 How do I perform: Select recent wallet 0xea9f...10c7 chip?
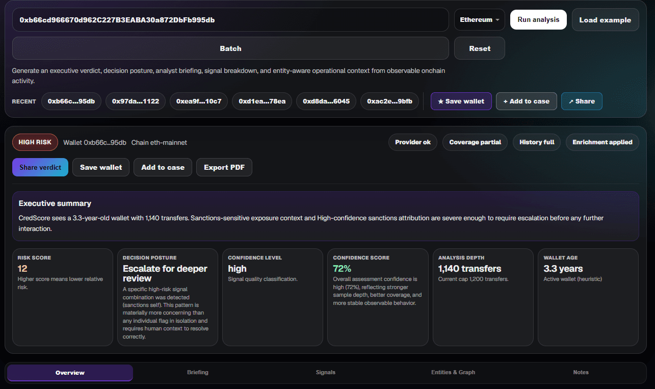click(x=199, y=101)
